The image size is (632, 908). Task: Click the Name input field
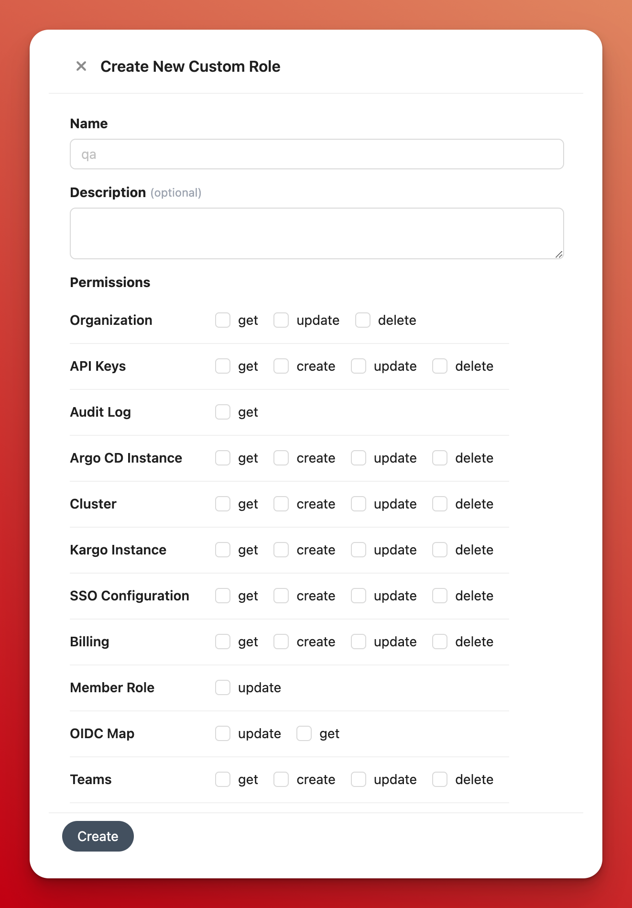(316, 154)
